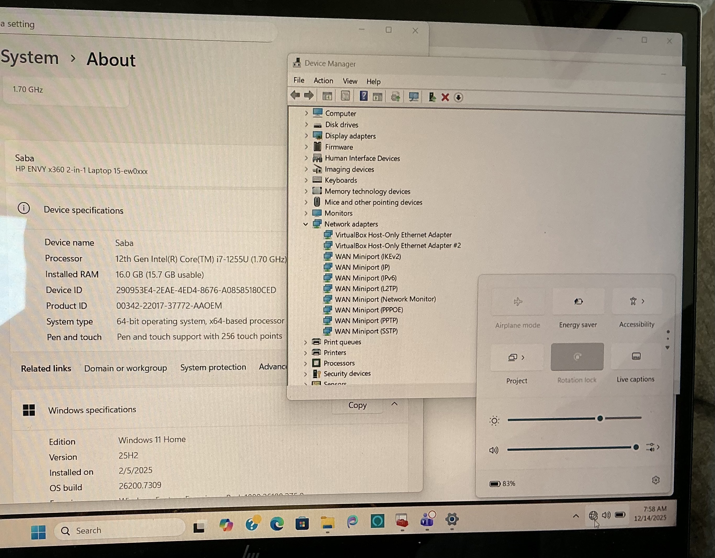715x558 pixels.
Task: Collapse the Windows specifications section chevron
Action: coord(395,404)
